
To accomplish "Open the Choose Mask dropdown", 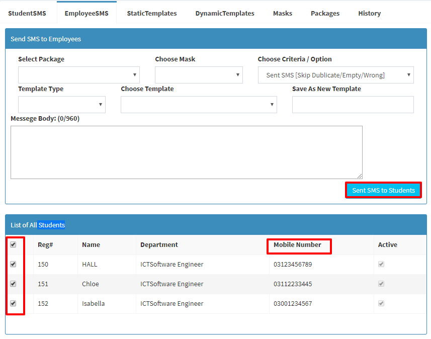I will click(199, 75).
